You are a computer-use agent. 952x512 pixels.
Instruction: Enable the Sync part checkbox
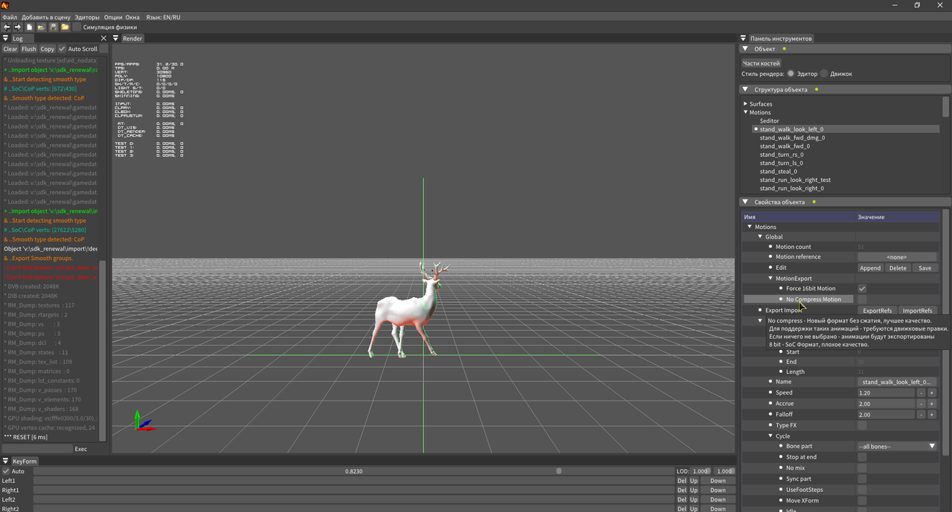click(x=862, y=479)
